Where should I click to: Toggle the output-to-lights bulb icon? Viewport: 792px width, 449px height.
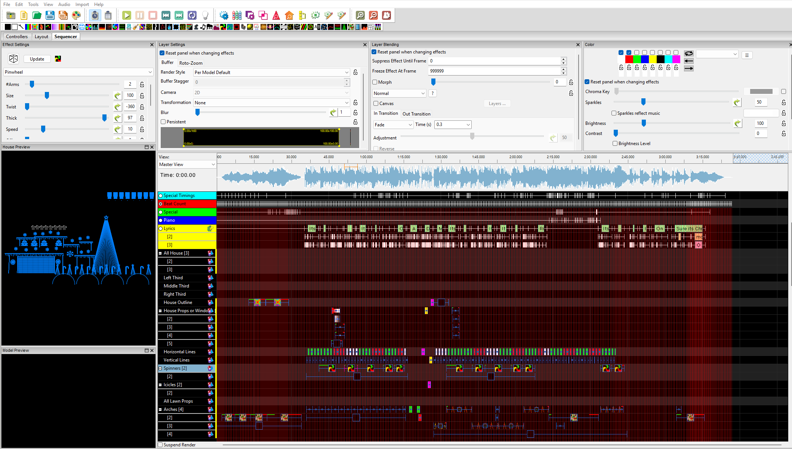coord(205,15)
